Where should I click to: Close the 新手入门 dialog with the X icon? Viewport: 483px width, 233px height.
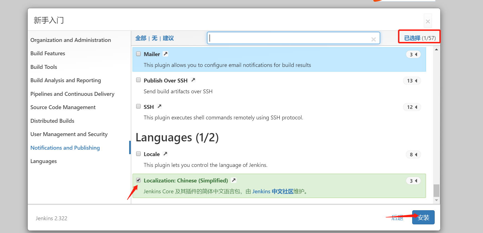click(x=428, y=21)
